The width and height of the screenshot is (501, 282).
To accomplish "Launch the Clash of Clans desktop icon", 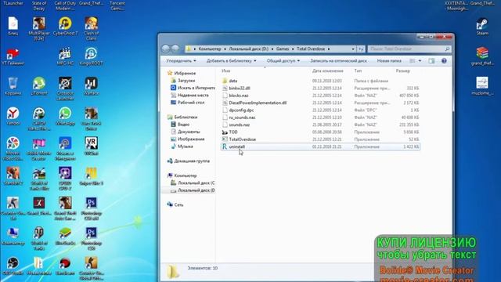I will tap(91, 28).
